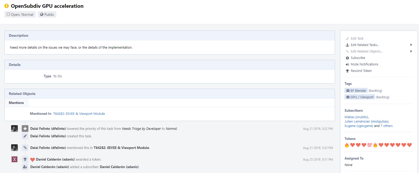Image resolution: width=419 pixels, height=173 pixels.
Task: Click the plus circle icon beside Subscribe
Action: (x=347, y=58)
